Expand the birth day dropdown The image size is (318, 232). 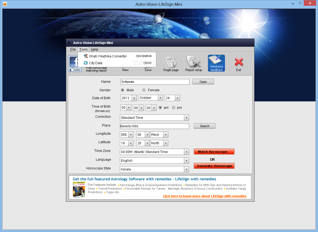tap(177, 98)
